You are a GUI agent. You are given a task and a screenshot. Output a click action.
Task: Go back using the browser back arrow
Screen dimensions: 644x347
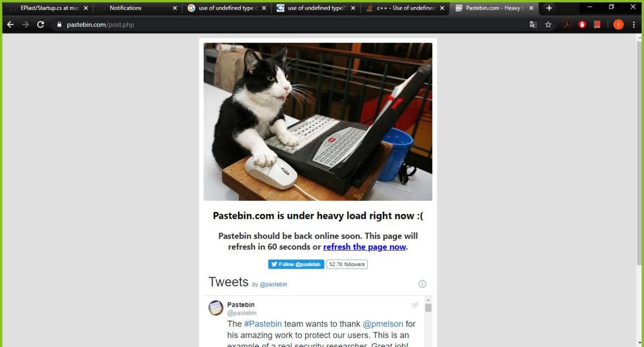pos(11,24)
